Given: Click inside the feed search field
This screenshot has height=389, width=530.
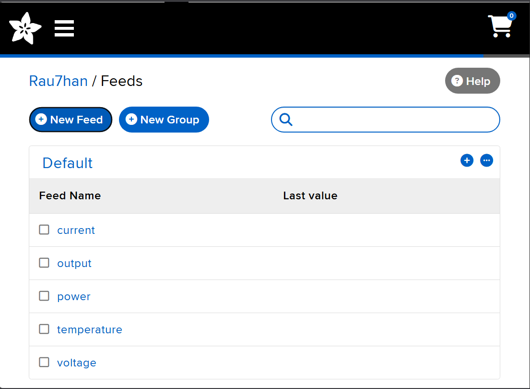Looking at the screenshot, I should [x=385, y=120].
